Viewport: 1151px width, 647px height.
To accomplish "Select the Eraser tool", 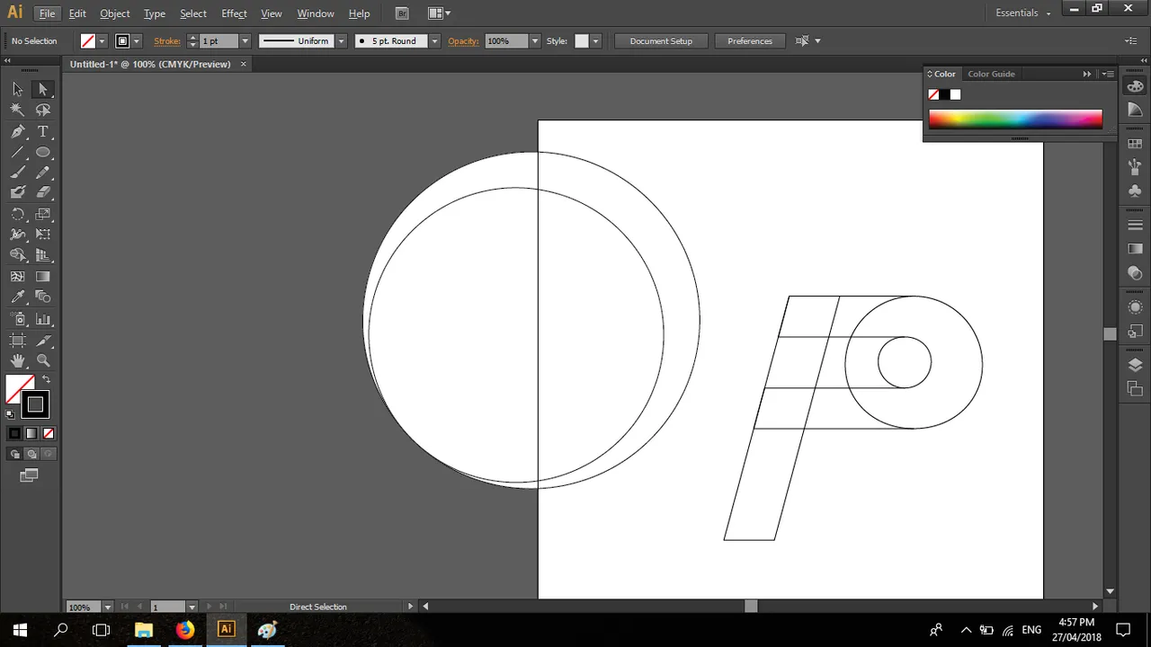I will click(x=42, y=192).
